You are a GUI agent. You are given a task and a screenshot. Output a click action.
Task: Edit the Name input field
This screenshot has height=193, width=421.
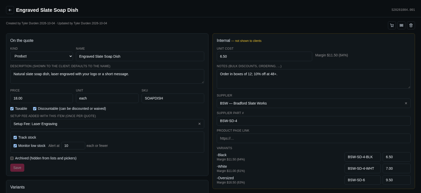(140, 56)
